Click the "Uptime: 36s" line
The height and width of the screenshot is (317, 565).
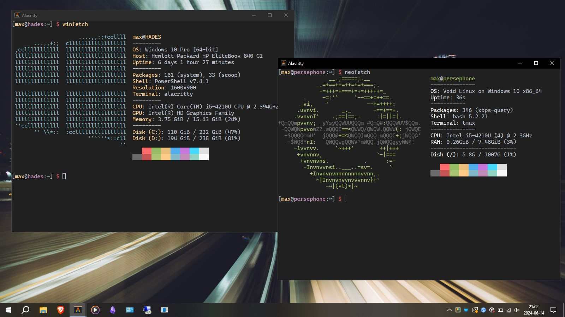[448, 98]
